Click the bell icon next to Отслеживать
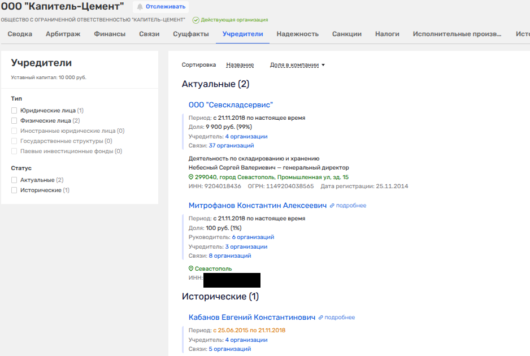 tap(140, 7)
